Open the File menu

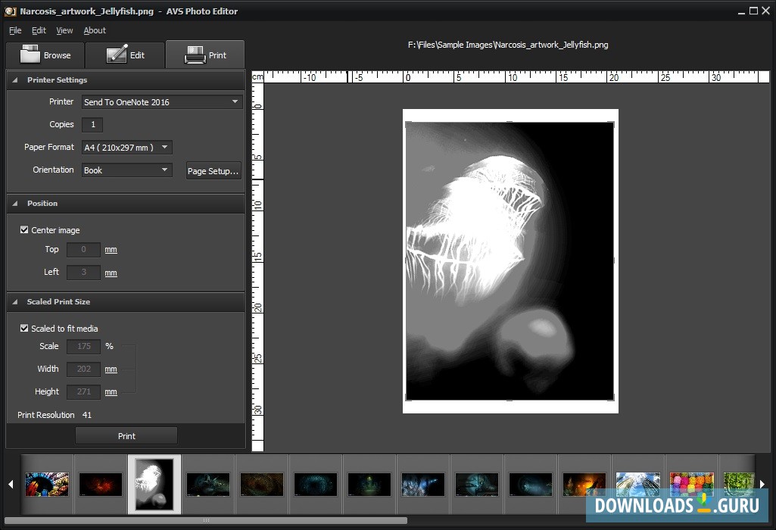point(14,30)
